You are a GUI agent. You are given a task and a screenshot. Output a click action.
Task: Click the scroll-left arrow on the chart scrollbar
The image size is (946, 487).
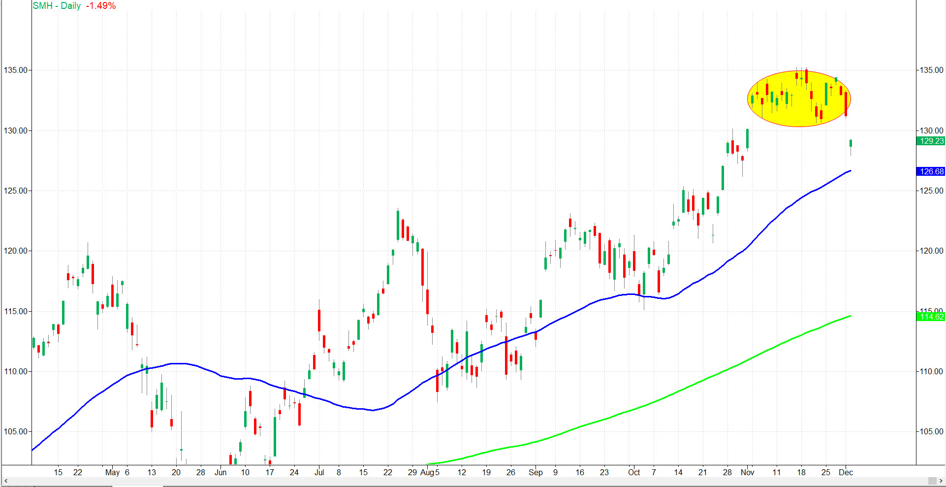tap(6, 481)
